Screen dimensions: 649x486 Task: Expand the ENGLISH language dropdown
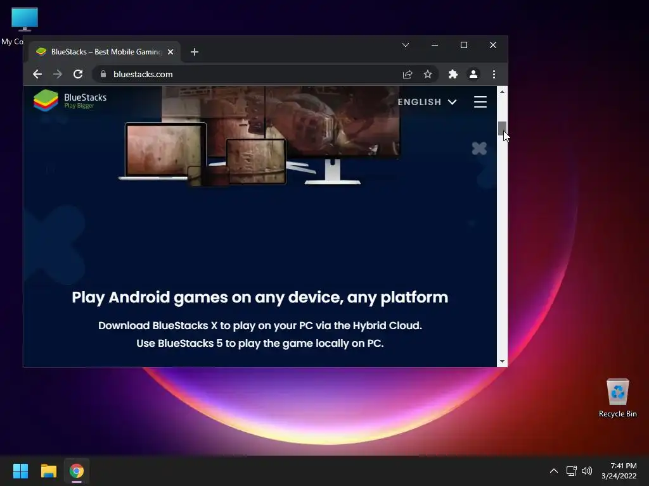(x=427, y=102)
